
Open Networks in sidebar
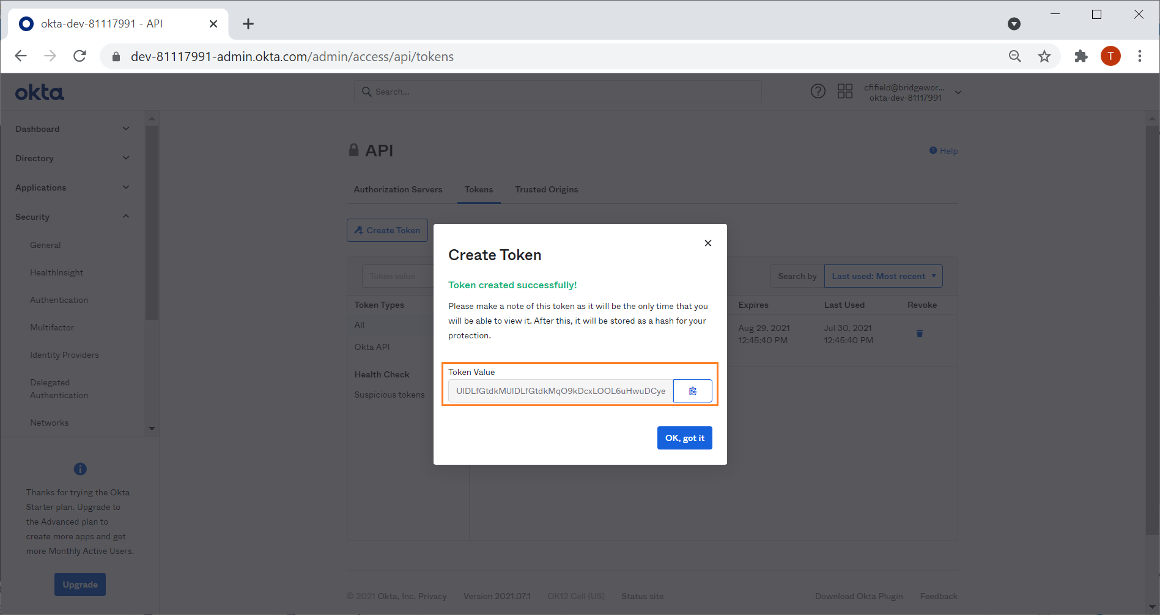click(x=49, y=423)
